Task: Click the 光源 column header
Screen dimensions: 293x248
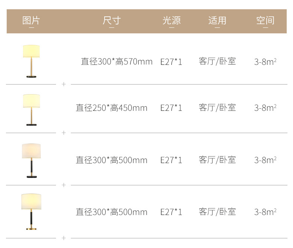Action: tap(171, 20)
